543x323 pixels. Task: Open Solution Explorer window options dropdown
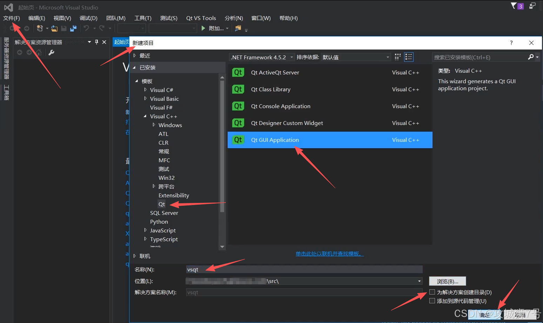[89, 42]
